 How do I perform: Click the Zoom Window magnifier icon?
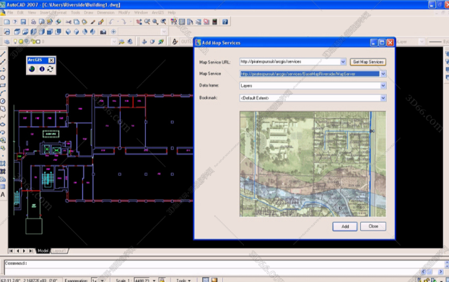click(155, 22)
